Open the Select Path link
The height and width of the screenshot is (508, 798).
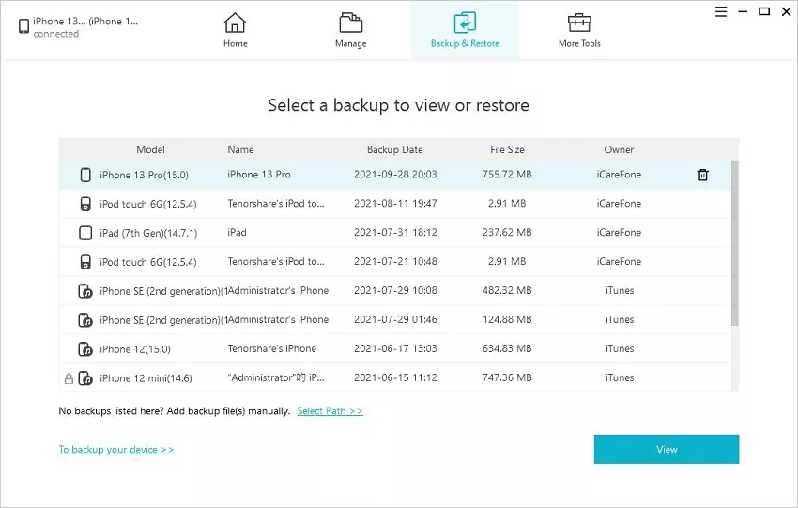(x=330, y=411)
